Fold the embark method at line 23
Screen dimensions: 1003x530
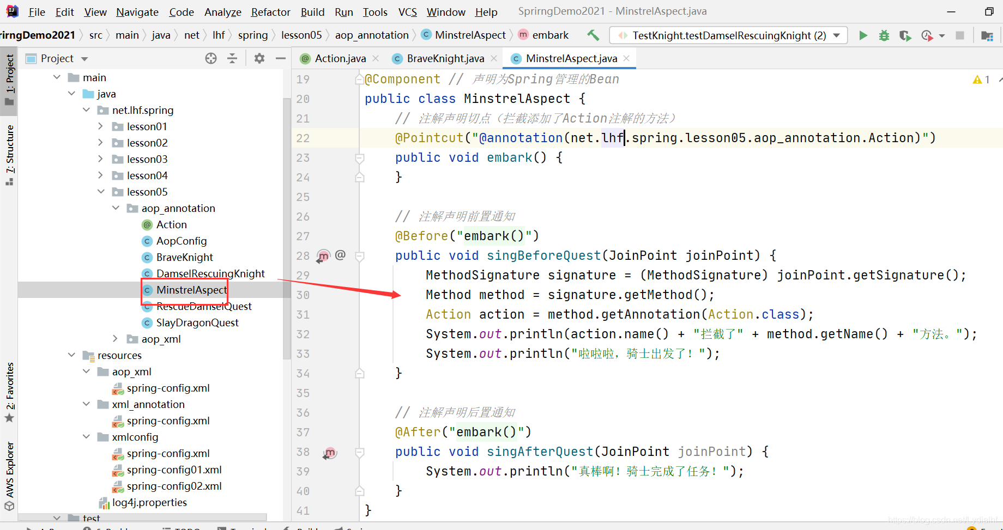coord(360,158)
